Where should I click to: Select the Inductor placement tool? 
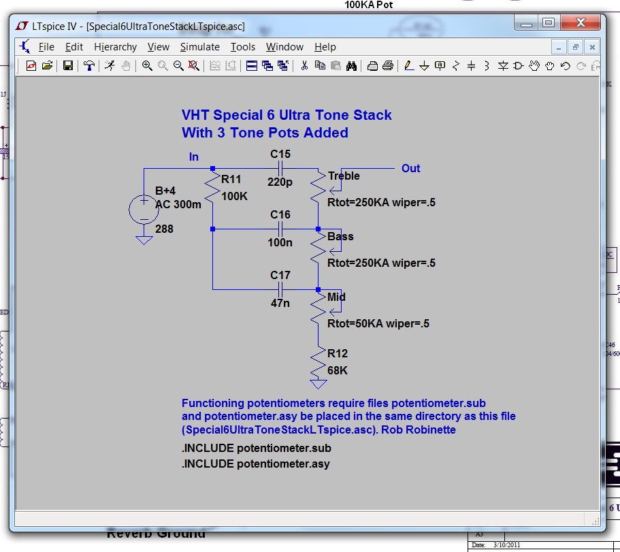pyautogui.click(x=487, y=65)
